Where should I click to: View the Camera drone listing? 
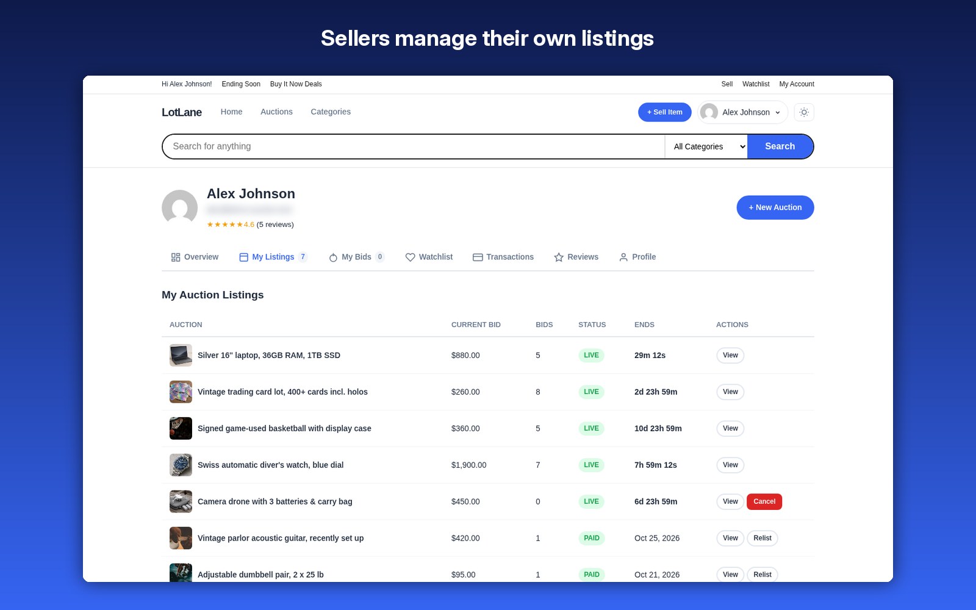(730, 501)
